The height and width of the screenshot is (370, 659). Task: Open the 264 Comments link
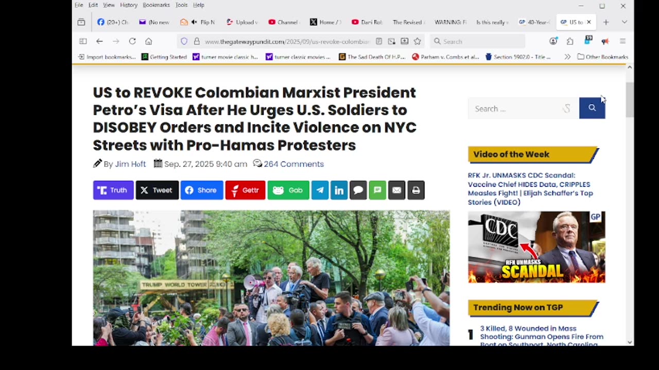point(293,164)
